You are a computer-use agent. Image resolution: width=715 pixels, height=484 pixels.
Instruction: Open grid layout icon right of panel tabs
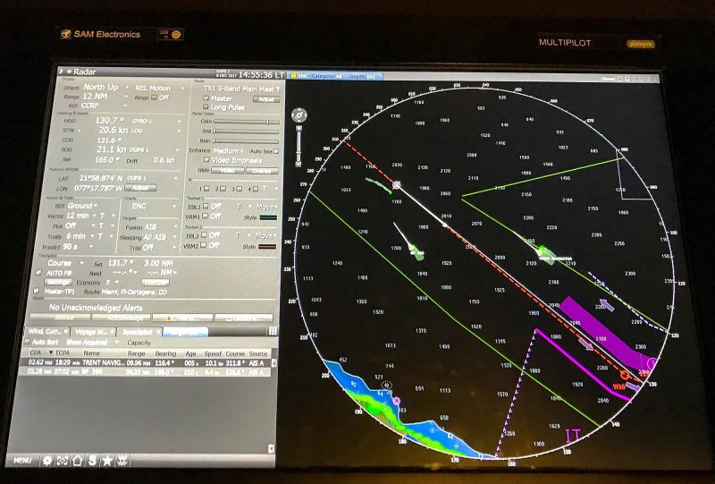pos(273,332)
